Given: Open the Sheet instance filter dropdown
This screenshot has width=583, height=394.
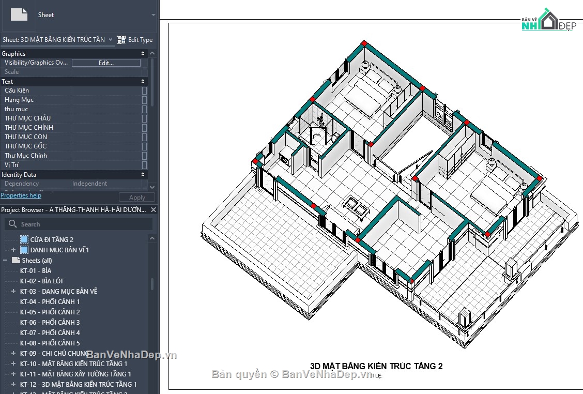Looking at the screenshot, I should (x=110, y=39).
